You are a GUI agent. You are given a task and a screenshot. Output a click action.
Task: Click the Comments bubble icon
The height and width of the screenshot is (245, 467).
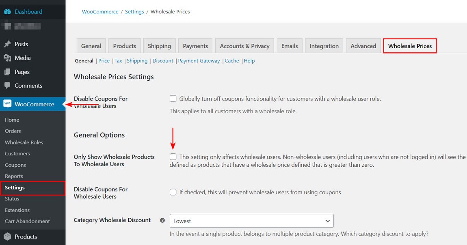click(7, 86)
